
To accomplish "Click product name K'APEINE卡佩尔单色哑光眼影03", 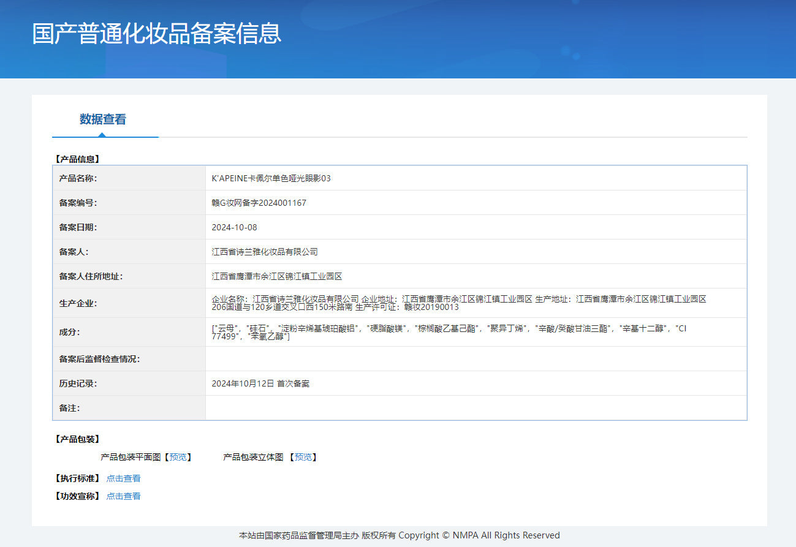I will 271,178.
